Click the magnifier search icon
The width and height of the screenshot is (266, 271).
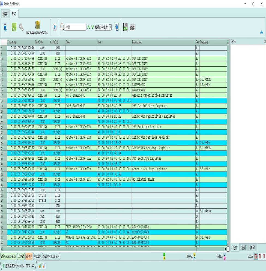[x=62, y=27]
